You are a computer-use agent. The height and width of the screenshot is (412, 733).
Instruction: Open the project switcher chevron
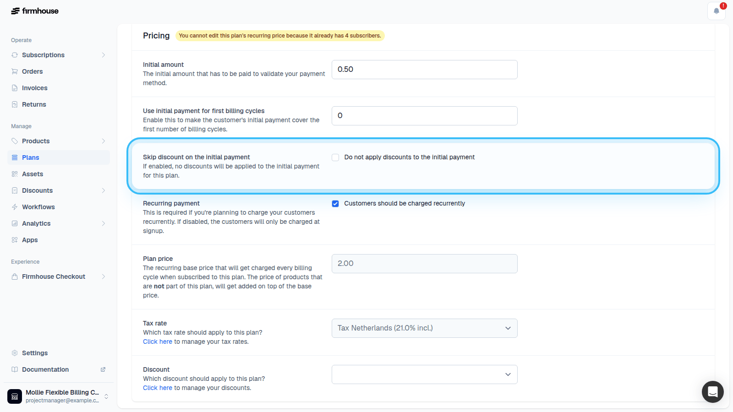[106, 396]
